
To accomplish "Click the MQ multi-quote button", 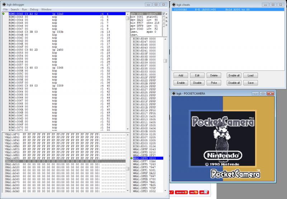I will pos(193,192).
